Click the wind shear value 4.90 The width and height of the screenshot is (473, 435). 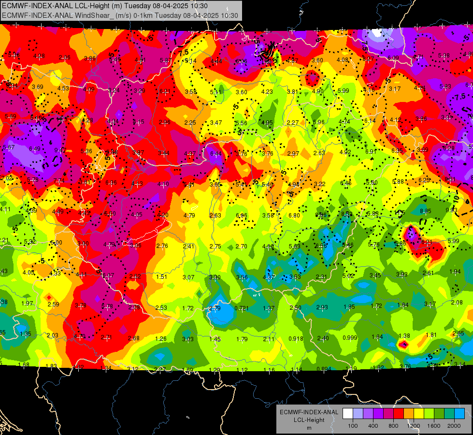(x=317, y=91)
